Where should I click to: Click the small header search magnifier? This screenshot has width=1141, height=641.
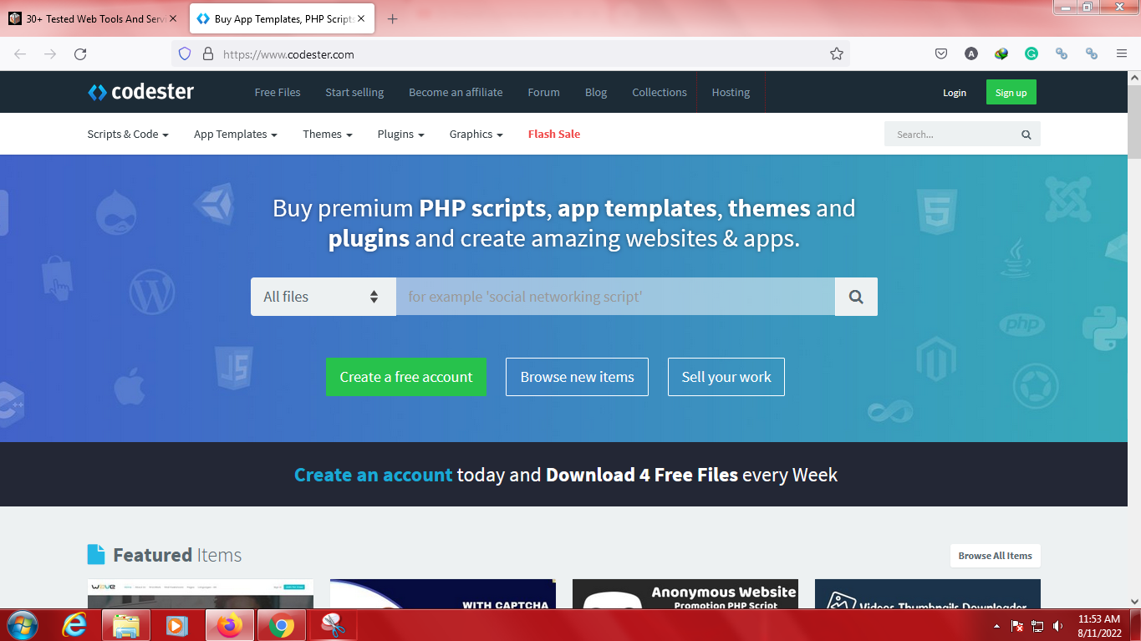coord(1026,135)
